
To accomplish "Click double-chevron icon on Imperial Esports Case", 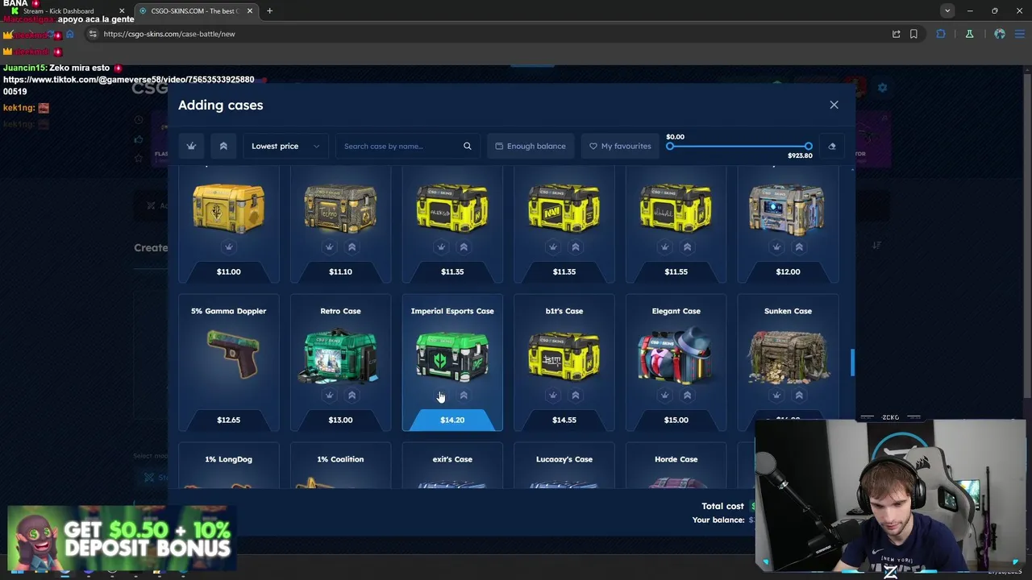I will pyautogui.click(x=464, y=396).
